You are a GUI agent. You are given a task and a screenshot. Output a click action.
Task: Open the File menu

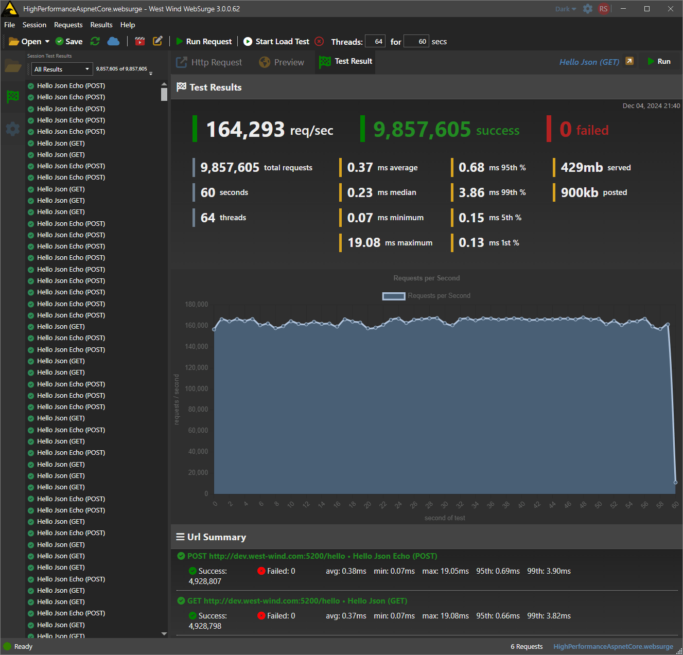(10, 25)
